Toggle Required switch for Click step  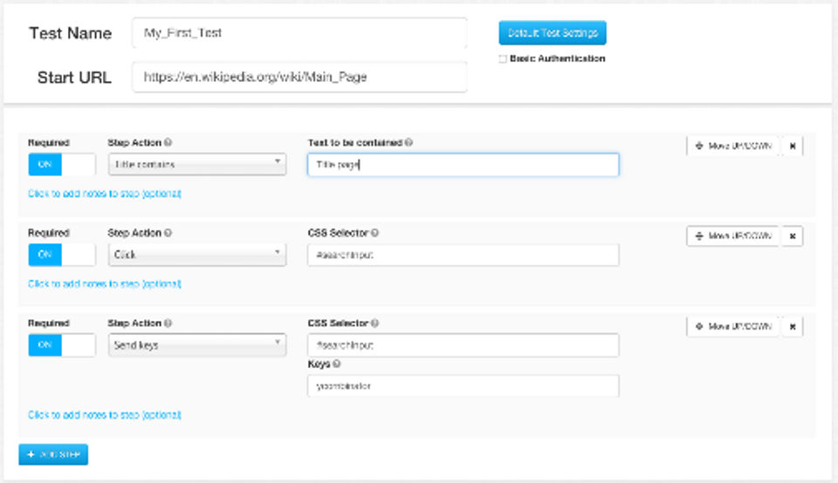click(61, 255)
